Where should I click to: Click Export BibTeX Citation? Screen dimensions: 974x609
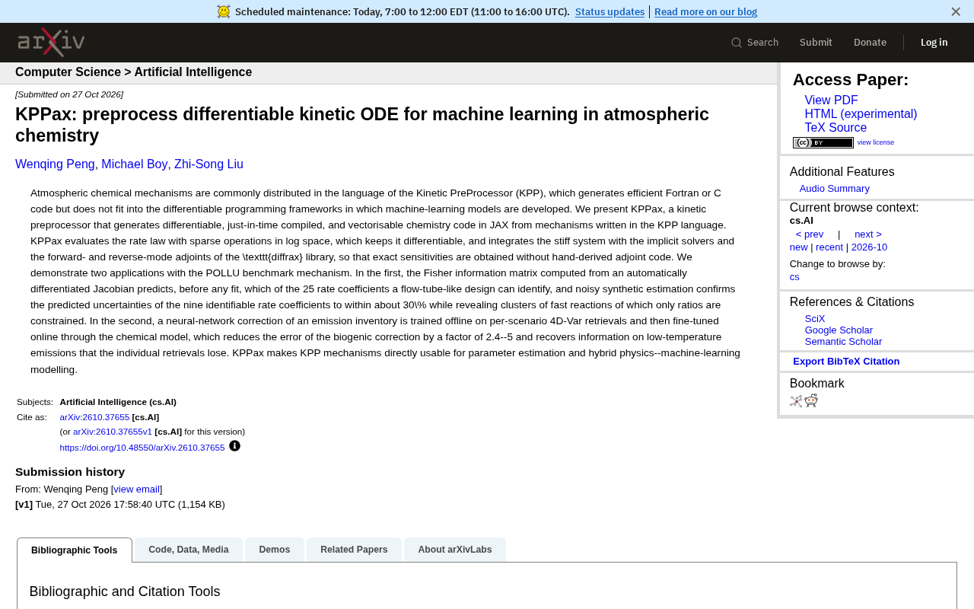(x=846, y=362)
